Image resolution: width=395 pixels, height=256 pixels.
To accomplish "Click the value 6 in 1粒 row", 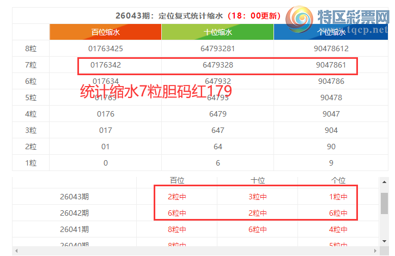I will (x=218, y=163).
